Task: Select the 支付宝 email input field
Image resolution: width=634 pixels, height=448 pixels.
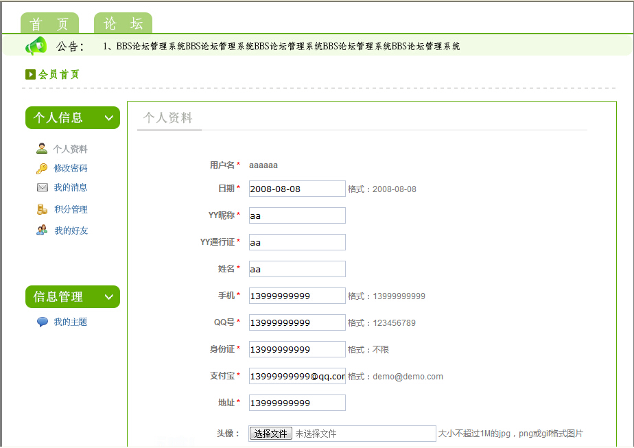Action: click(296, 376)
